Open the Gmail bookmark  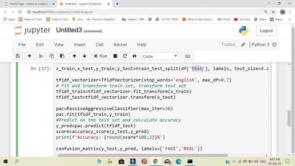click(x=224, y=19)
